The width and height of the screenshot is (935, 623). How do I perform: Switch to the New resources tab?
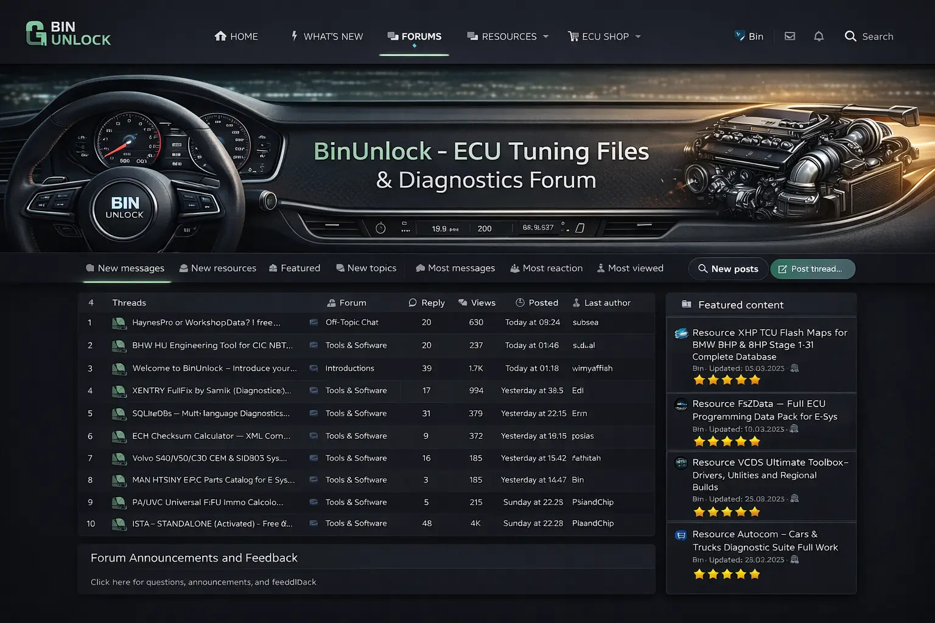coord(217,268)
